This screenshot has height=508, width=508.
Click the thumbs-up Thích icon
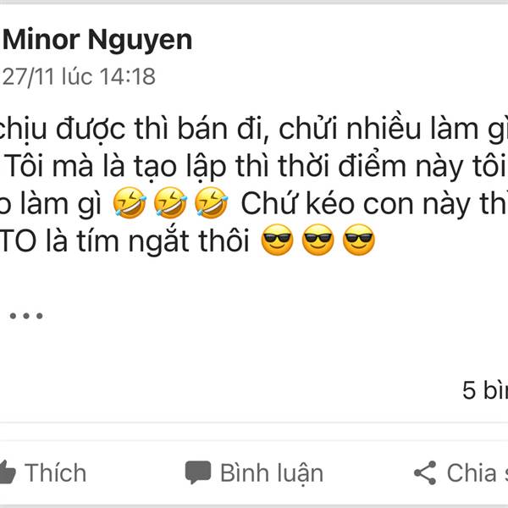7,472
